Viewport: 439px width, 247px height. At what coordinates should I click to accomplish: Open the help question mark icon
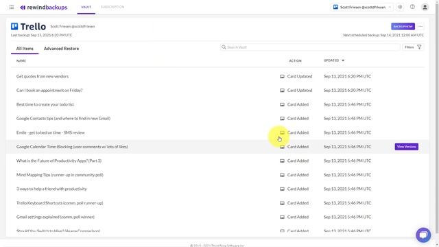(x=412, y=7)
